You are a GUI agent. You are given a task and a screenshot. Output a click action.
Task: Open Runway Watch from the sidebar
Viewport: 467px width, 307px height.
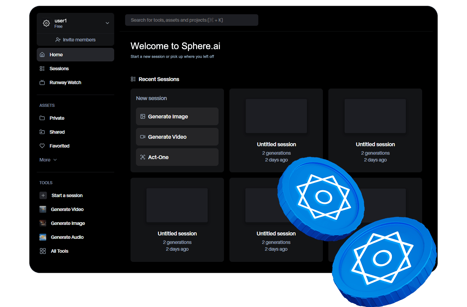coord(42,82)
